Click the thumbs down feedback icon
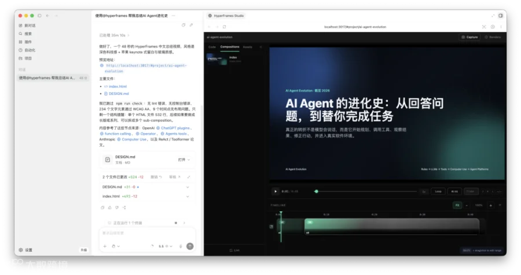 pyautogui.click(x=117, y=208)
